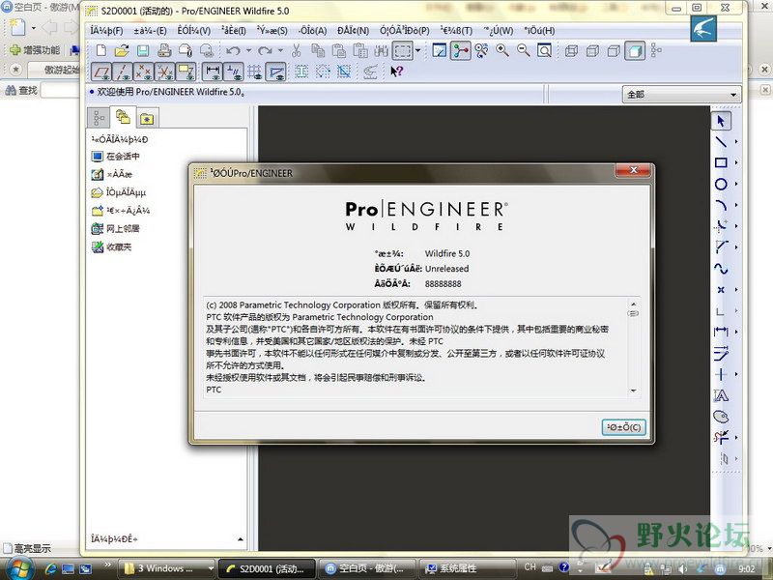Viewport: 773px width, 580px height.
Task: Zoom out with magnifier minus icon
Action: click(x=524, y=50)
